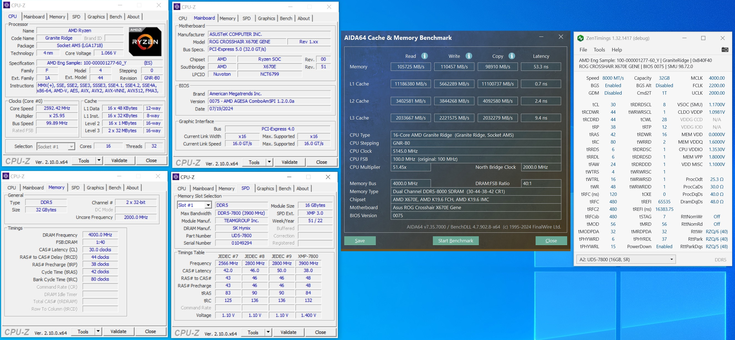Click the 8000 MT/s Speed value in ZenTimings
Screen dimensions: 735x340
(x=613, y=78)
